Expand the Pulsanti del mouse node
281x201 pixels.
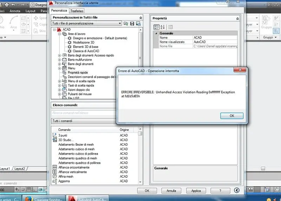click(x=59, y=94)
